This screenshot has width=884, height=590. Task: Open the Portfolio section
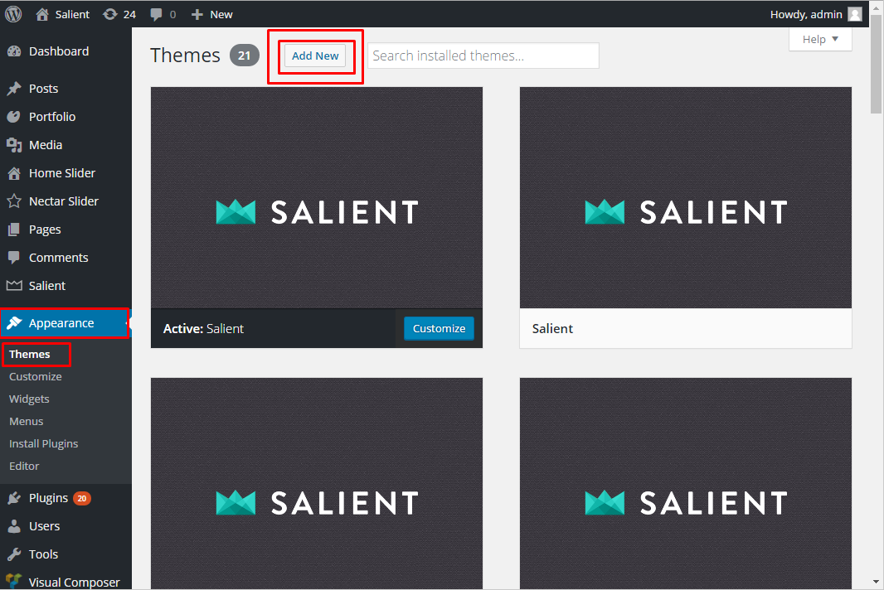66,117
